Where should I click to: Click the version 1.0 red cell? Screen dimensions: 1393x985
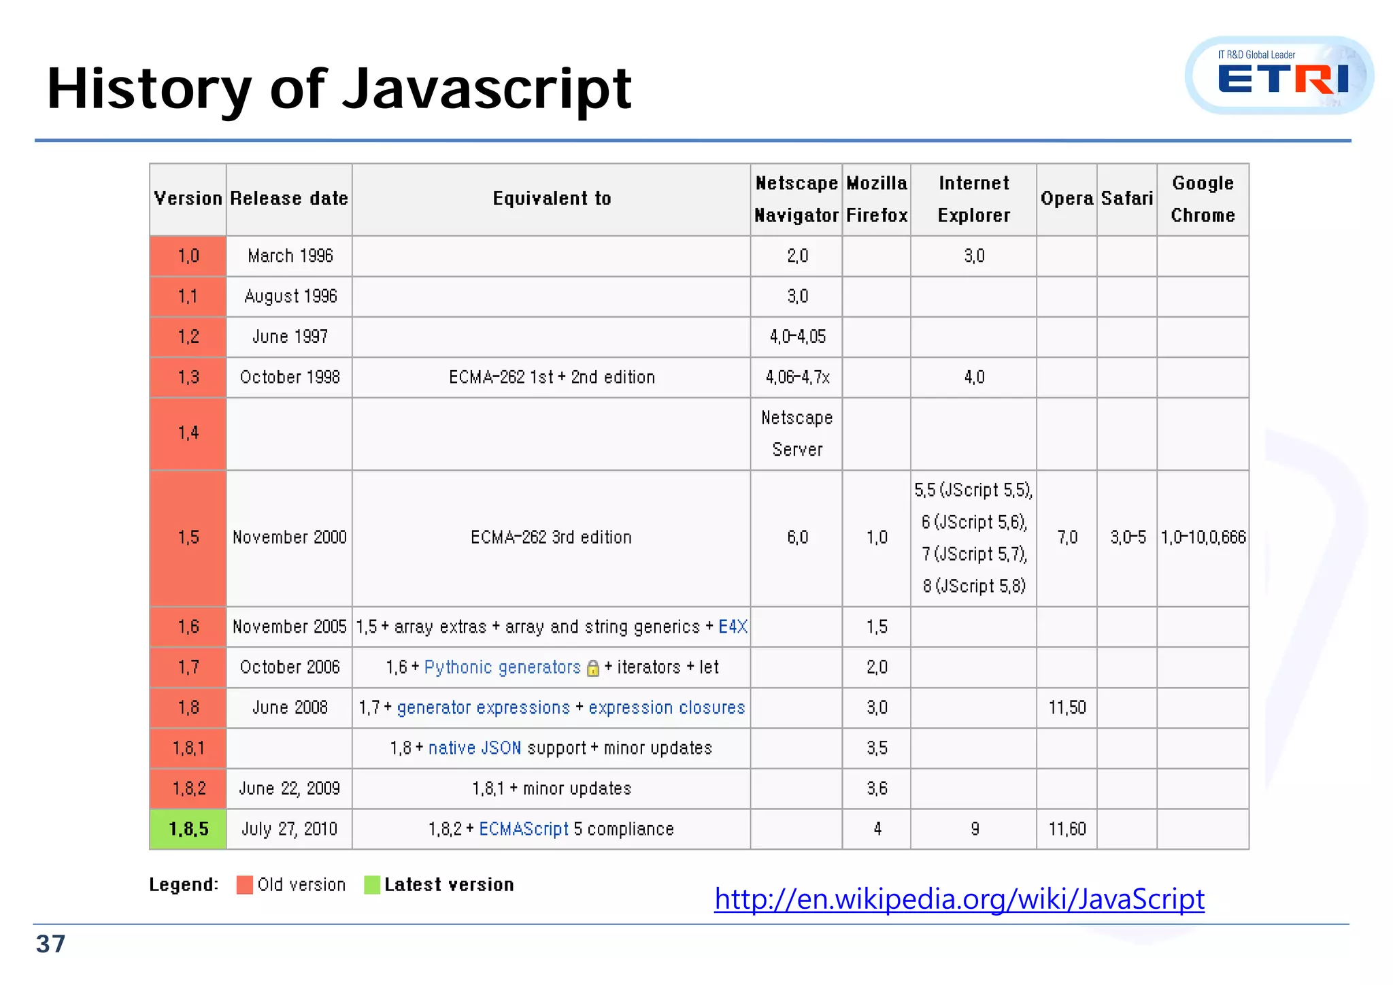[188, 256]
